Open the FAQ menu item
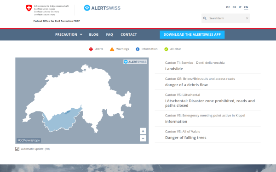Viewport: 276px width, 172px height. [x=109, y=34]
